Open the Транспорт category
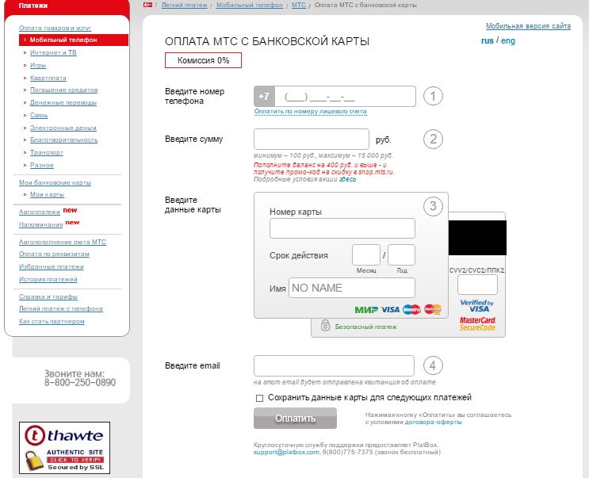 [47, 152]
